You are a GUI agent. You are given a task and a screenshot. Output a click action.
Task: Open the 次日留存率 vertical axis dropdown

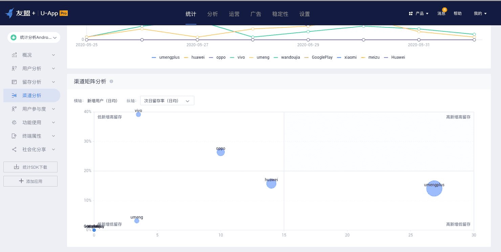click(x=167, y=101)
